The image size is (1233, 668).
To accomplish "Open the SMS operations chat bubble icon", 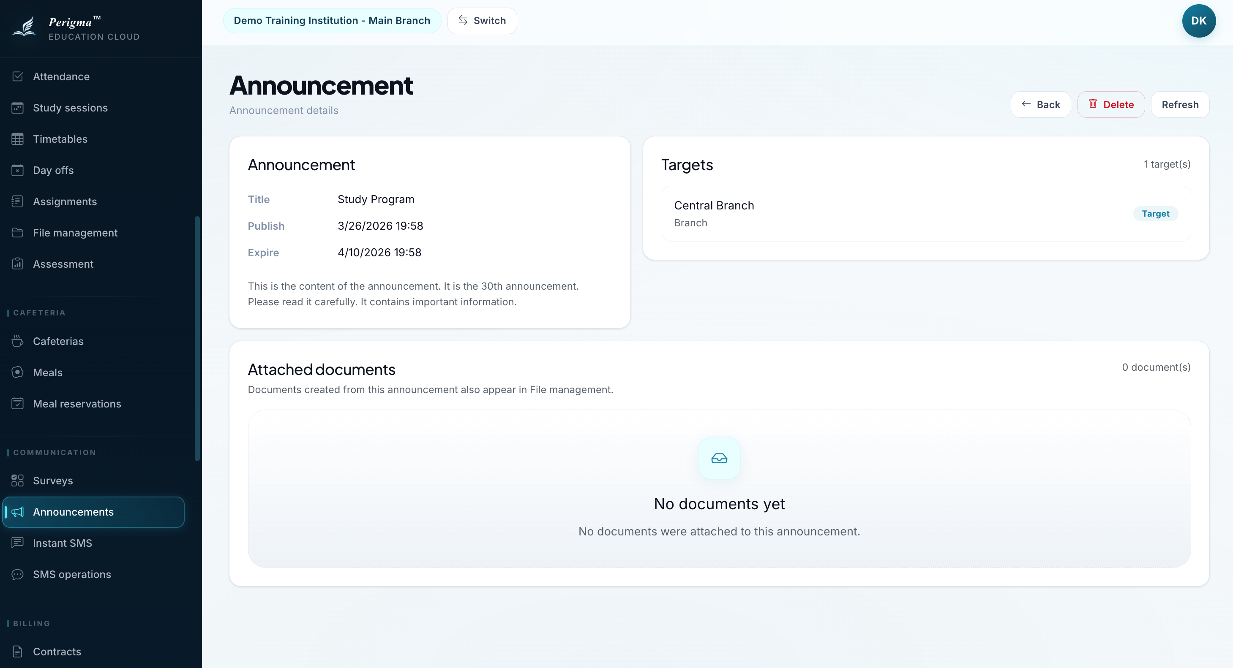I will click(x=17, y=574).
